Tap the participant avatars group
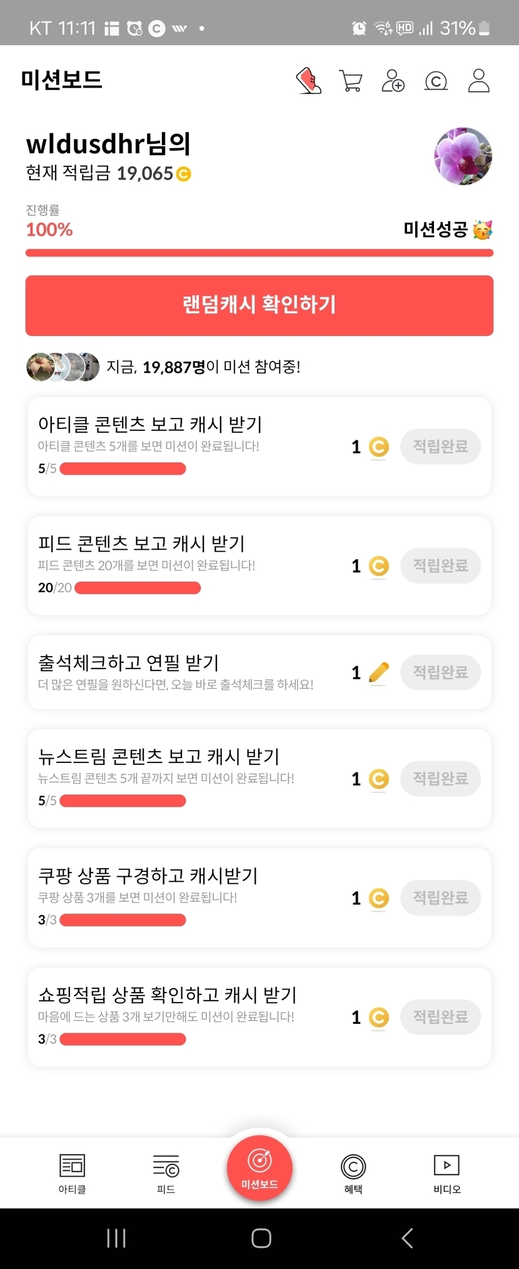This screenshot has width=519, height=1269. click(63, 367)
